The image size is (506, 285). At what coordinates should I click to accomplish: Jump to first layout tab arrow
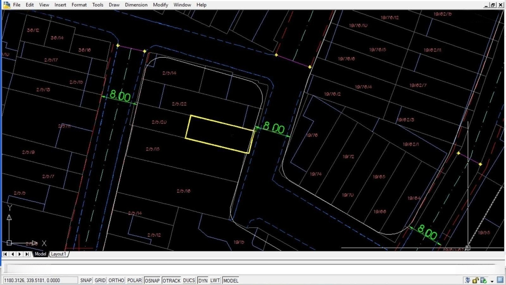point(5,254)
